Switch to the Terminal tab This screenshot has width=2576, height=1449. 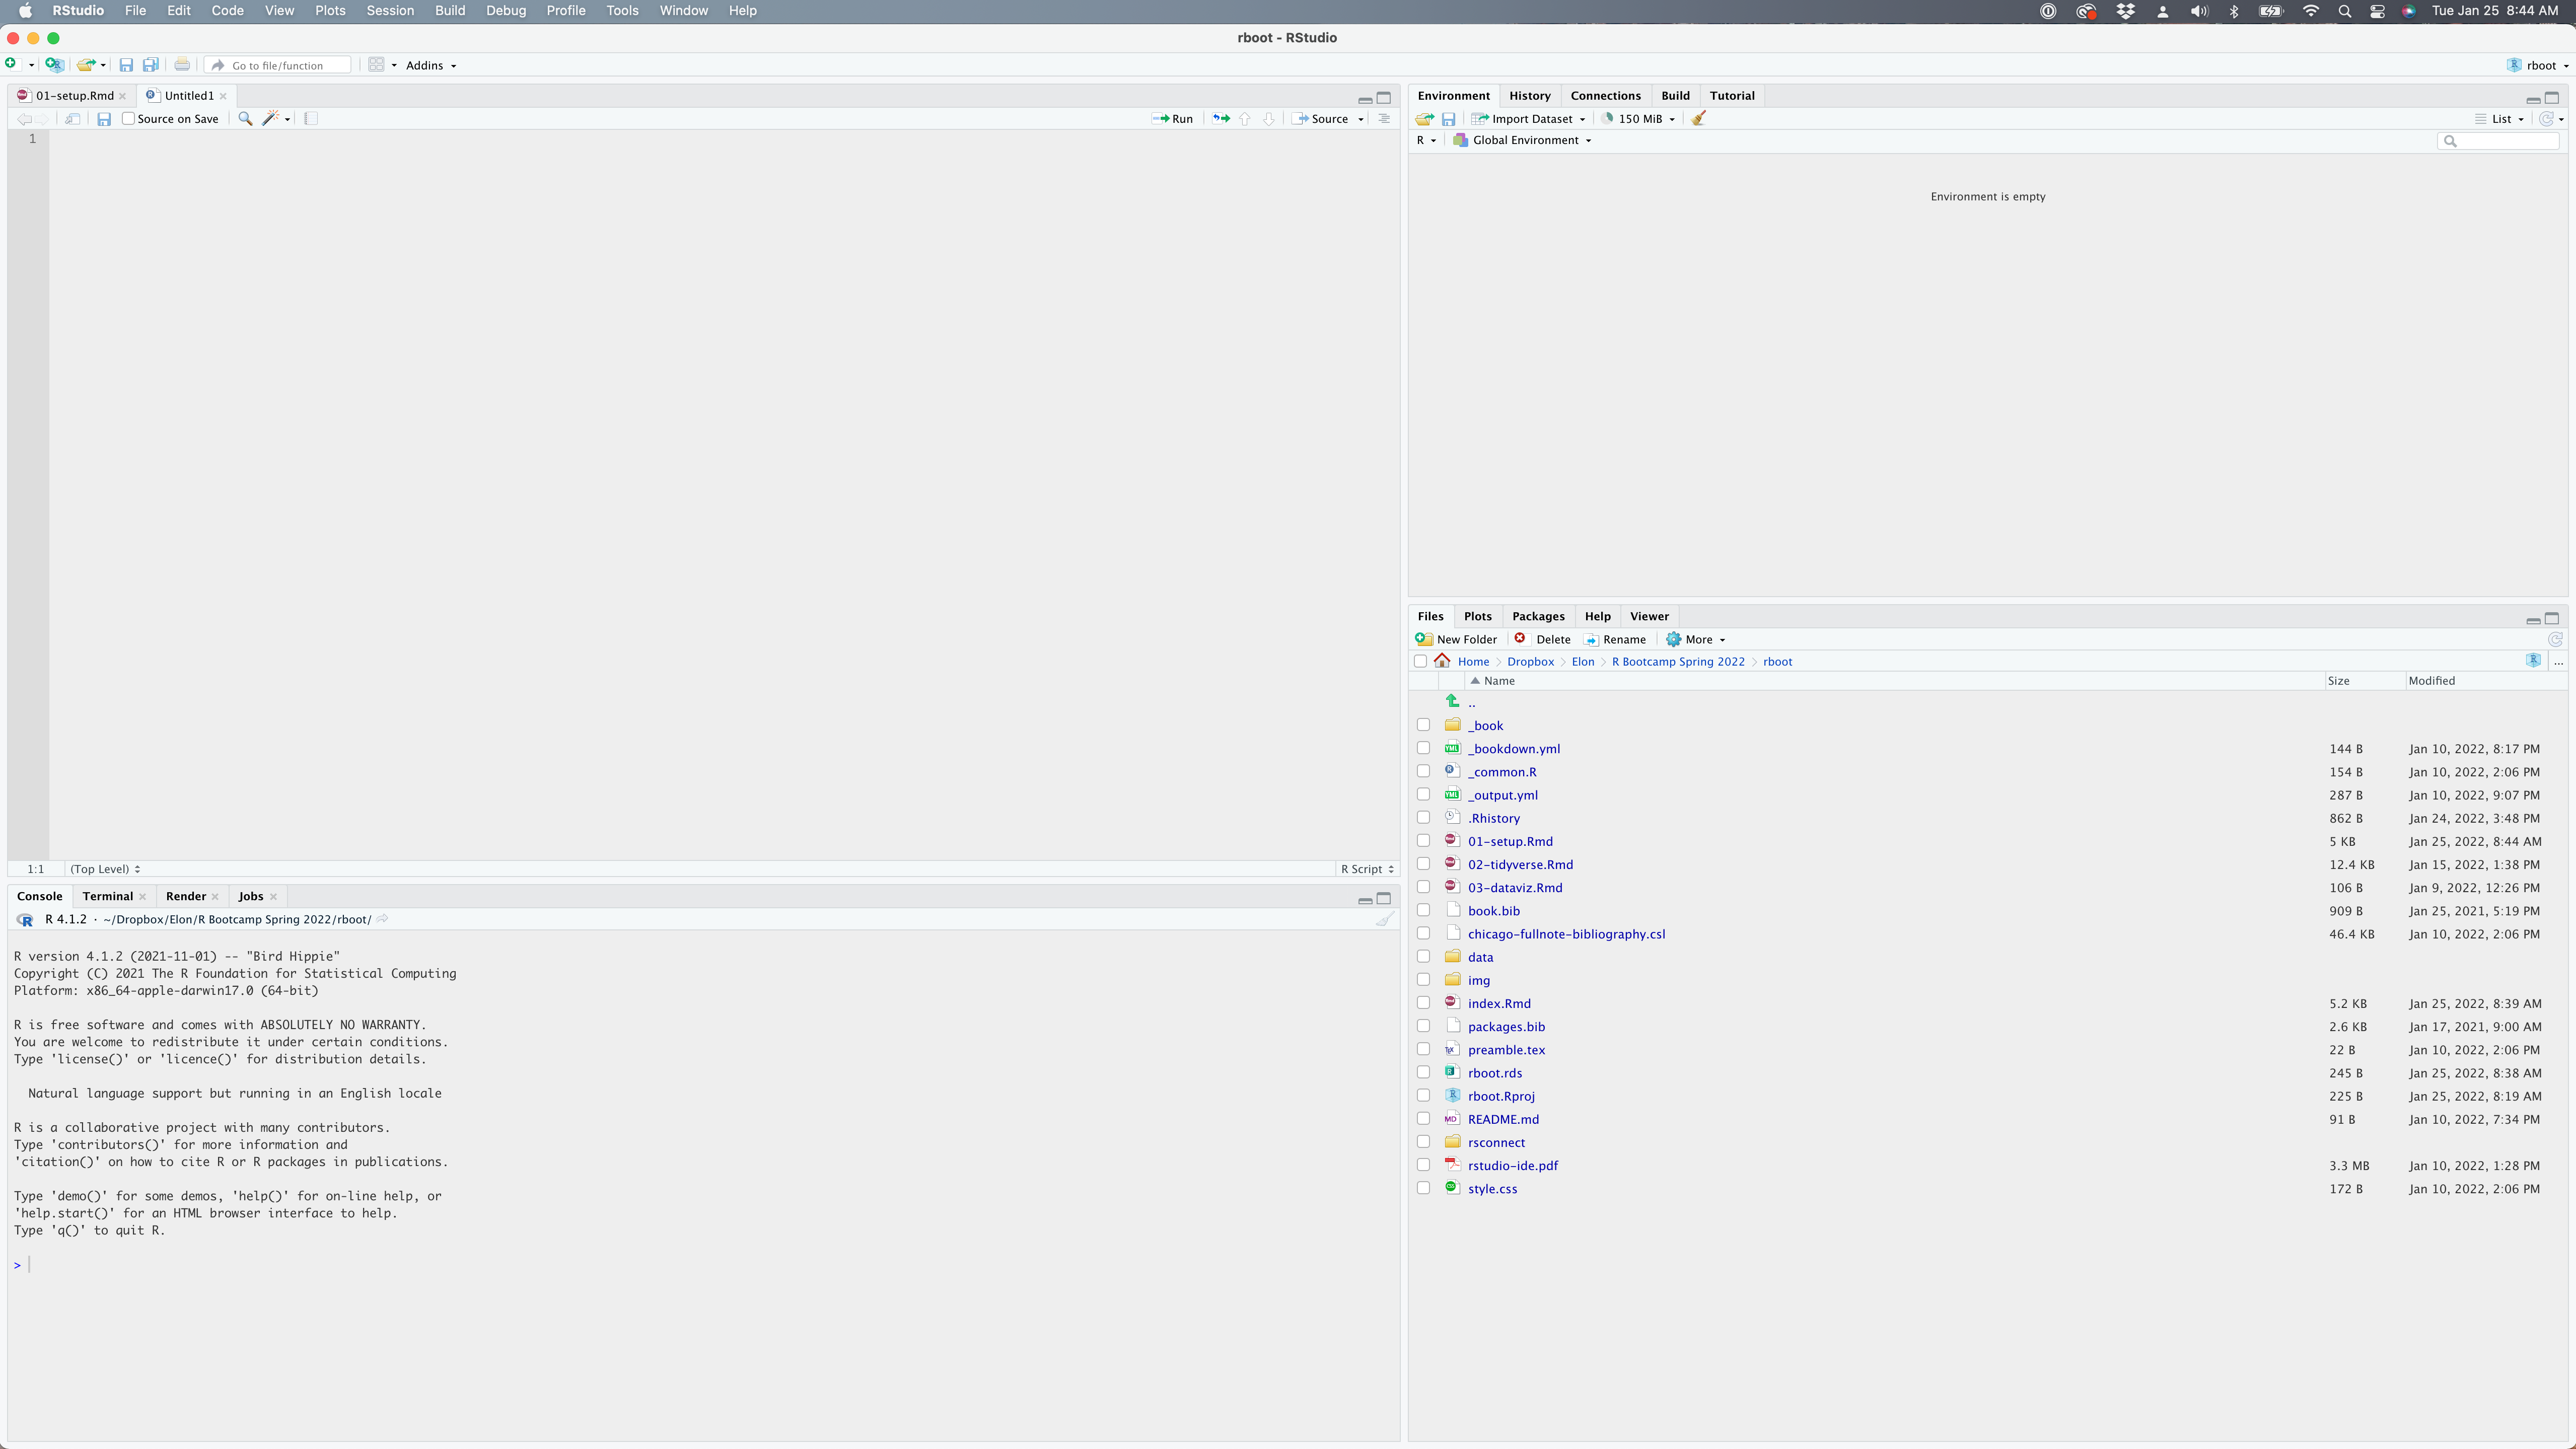[107, 896]
